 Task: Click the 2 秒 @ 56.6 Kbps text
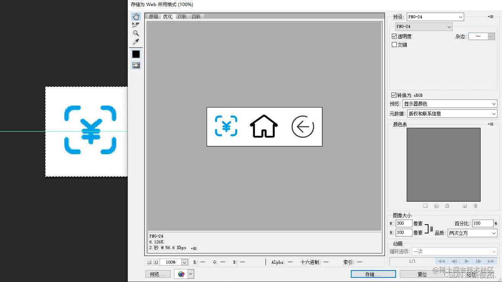point(168,248)
